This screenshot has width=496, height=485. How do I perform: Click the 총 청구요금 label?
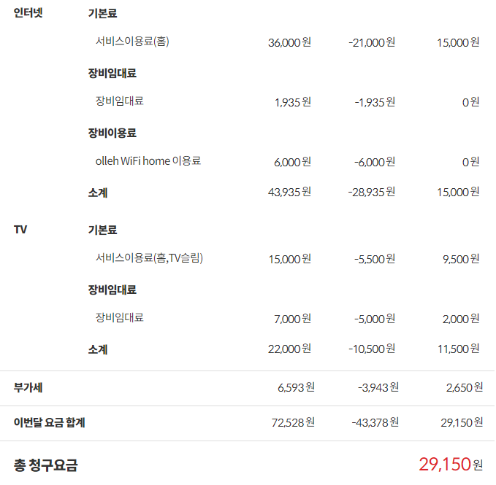pos(45,464)
